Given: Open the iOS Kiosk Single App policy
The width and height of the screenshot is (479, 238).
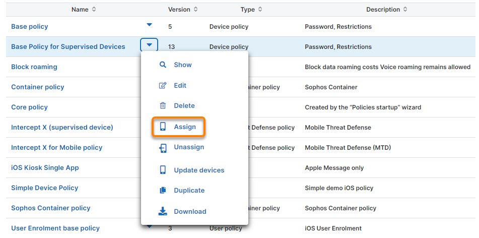Looking at the screenshot, I should pyautogui.click(x=45, y=168).
